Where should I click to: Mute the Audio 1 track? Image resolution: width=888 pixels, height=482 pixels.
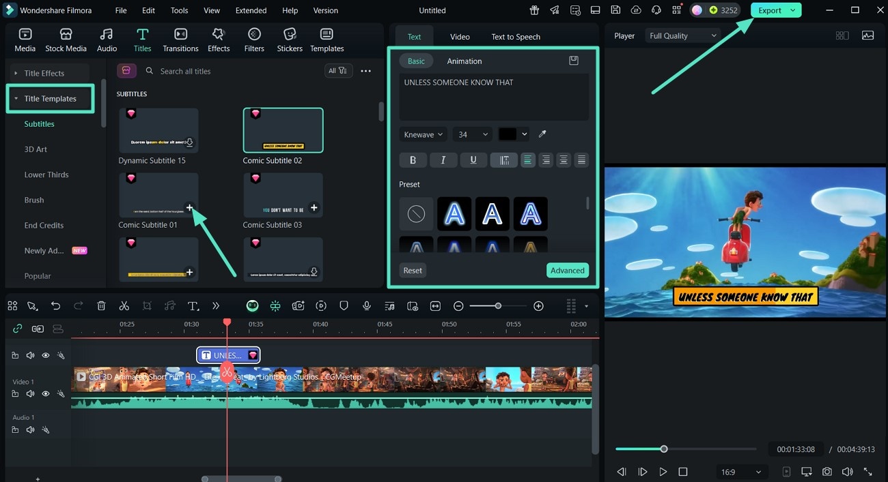click(30, 430)
